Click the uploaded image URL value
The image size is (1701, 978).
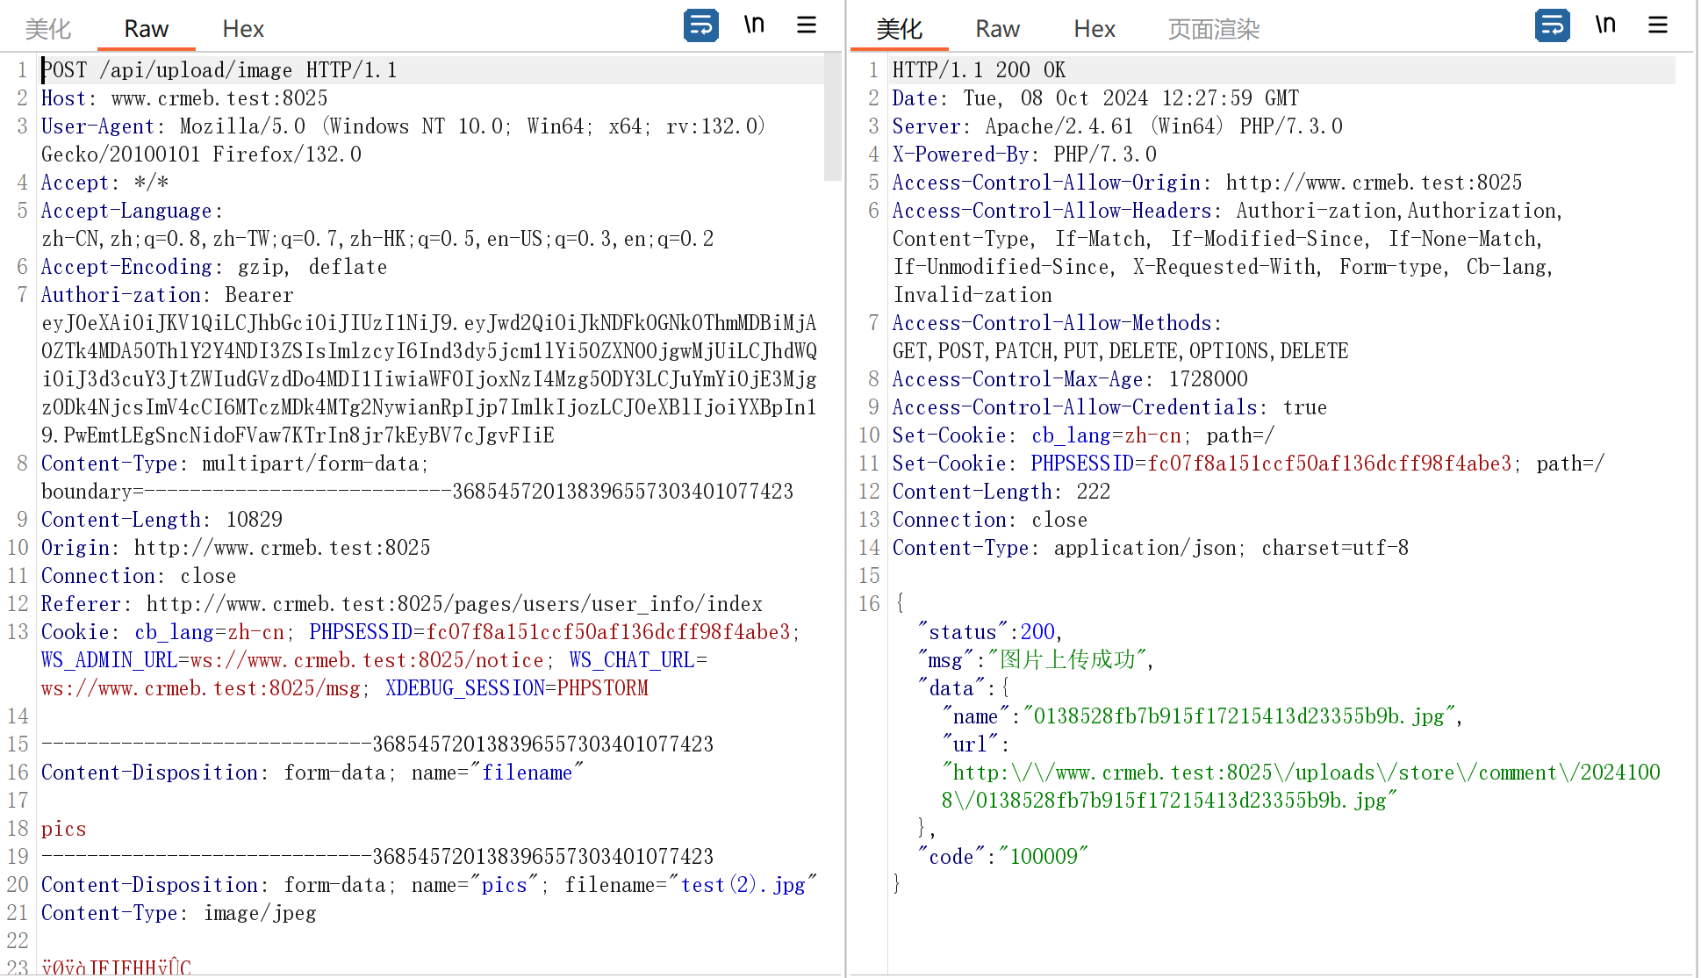(x=1301, y=787)
